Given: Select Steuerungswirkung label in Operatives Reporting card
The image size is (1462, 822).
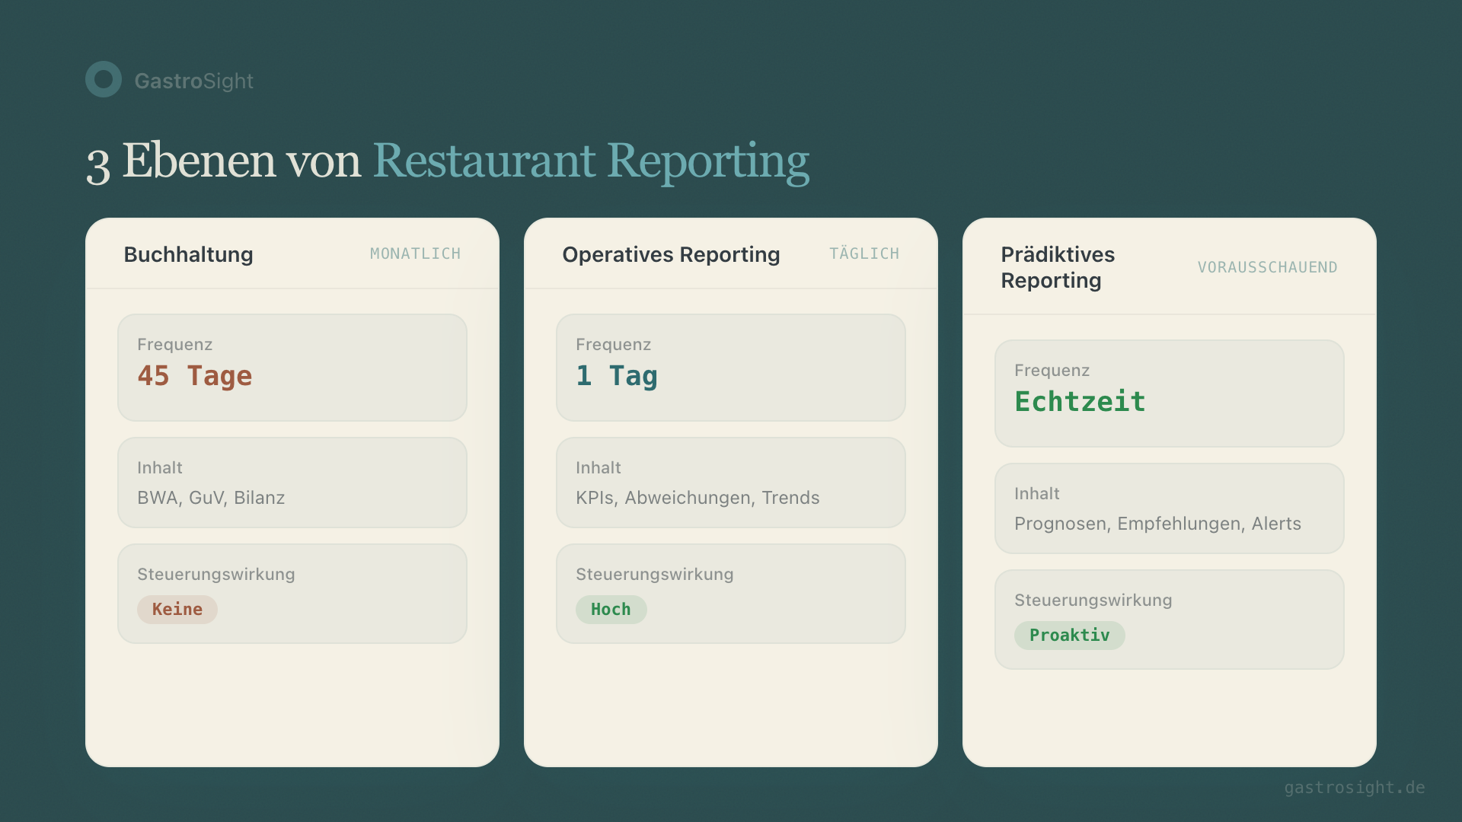Looking at the screenshot, I should pos(655,575).
